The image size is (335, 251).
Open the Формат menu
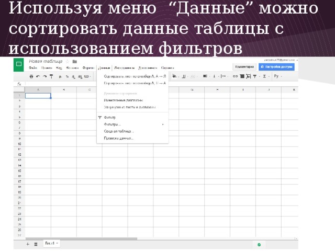[x=88, y=68]
